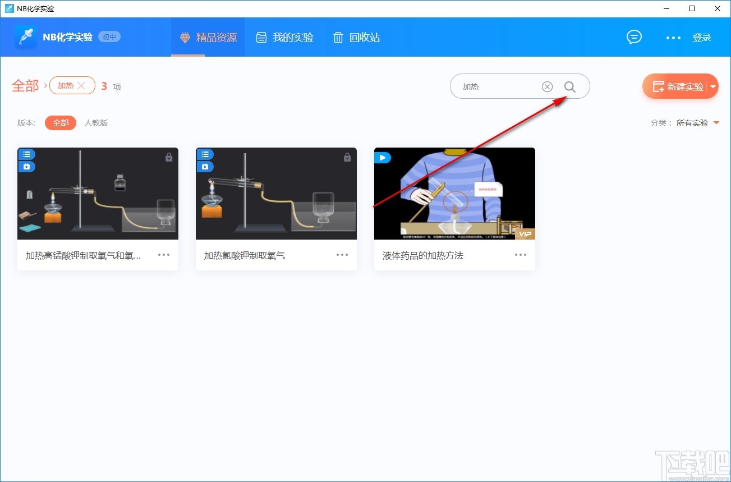Viewport: 731px width, 482px height.
Task: Open the 回收站 tab
Action: pos(356,37)
